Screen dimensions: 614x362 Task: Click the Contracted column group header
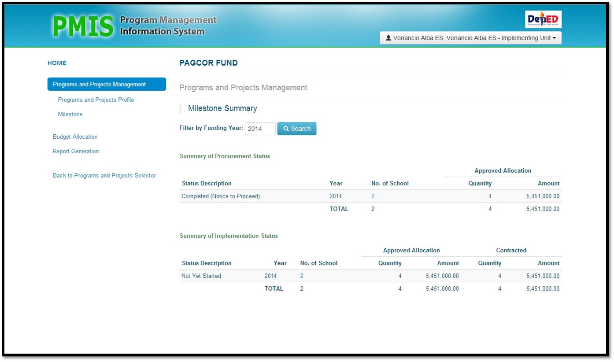point(511,250)
